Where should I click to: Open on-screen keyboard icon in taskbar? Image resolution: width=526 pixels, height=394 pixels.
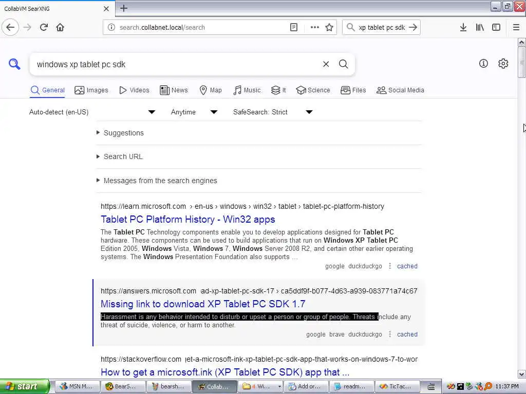coord(431,387)
